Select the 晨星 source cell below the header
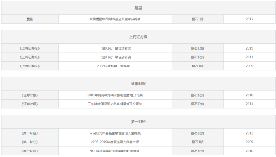The height and width of the screenshot is (157, 276). (x=30, y=19)
